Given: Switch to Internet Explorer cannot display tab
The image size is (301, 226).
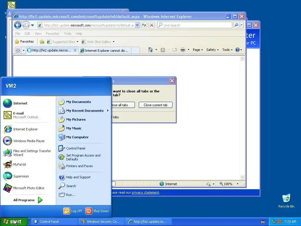Looking at the screenshot, I should pos(105,51).
